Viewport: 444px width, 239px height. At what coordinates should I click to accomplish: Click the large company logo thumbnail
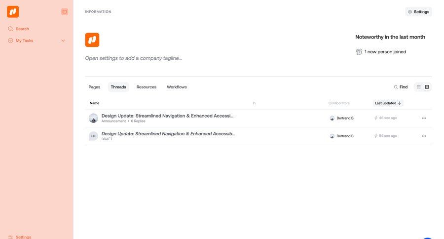pyautogui.click(x=92, y=40)
